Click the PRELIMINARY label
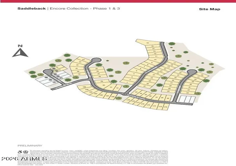Viewport: 236px width, 166px height. point(30,145)
